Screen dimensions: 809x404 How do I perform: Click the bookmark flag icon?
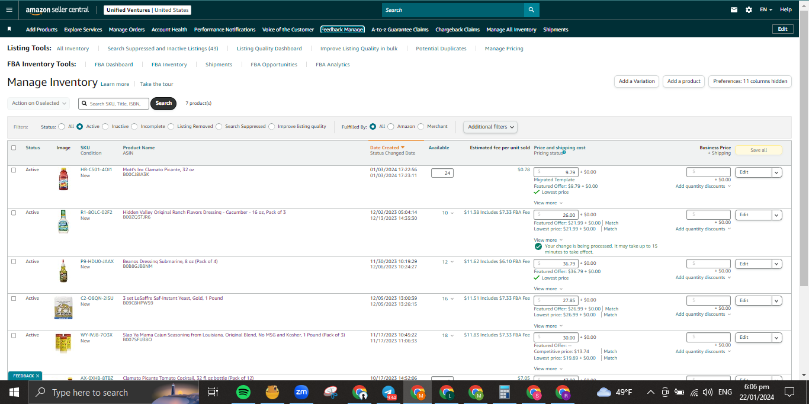[9, 29]
